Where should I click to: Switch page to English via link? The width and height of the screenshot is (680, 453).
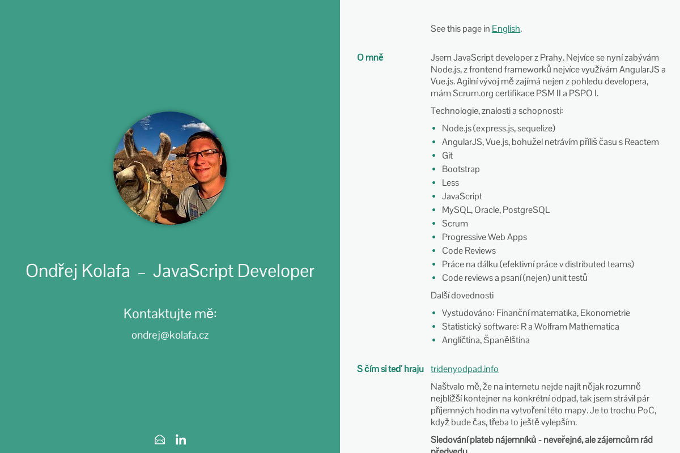tap(505, 29)
